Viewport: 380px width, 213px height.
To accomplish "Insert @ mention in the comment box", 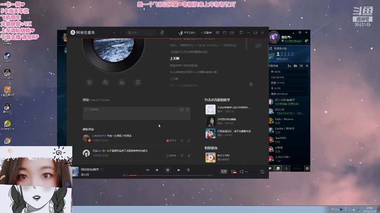I will tap(187, 110).
